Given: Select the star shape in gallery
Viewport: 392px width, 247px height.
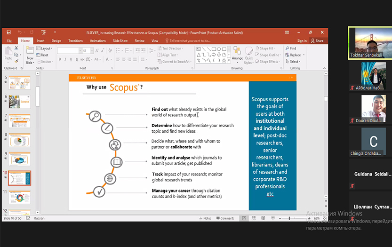Looking at the screenshot, I should coord(224,60).
